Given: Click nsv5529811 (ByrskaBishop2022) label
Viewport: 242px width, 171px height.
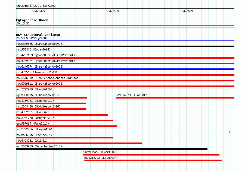Looking at the screenshot, I should (40, 84).
